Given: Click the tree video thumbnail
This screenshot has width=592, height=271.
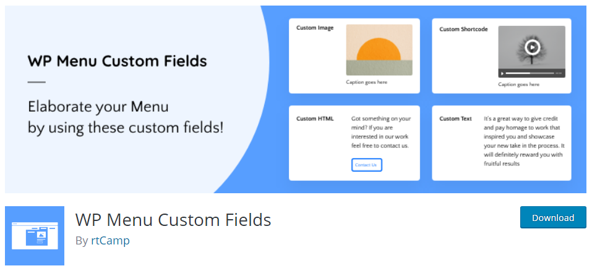Looking at the screenshot, I should coord(531,52).
